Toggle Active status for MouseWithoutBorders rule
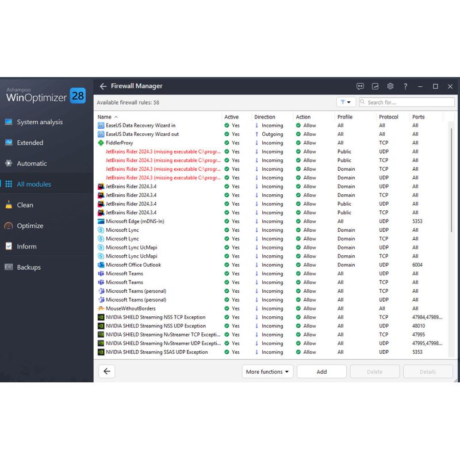The height and width of the screenshot is (460, 460). (228, 309)
